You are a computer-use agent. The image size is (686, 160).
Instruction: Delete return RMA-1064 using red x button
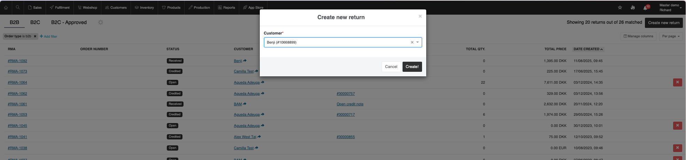677,82
